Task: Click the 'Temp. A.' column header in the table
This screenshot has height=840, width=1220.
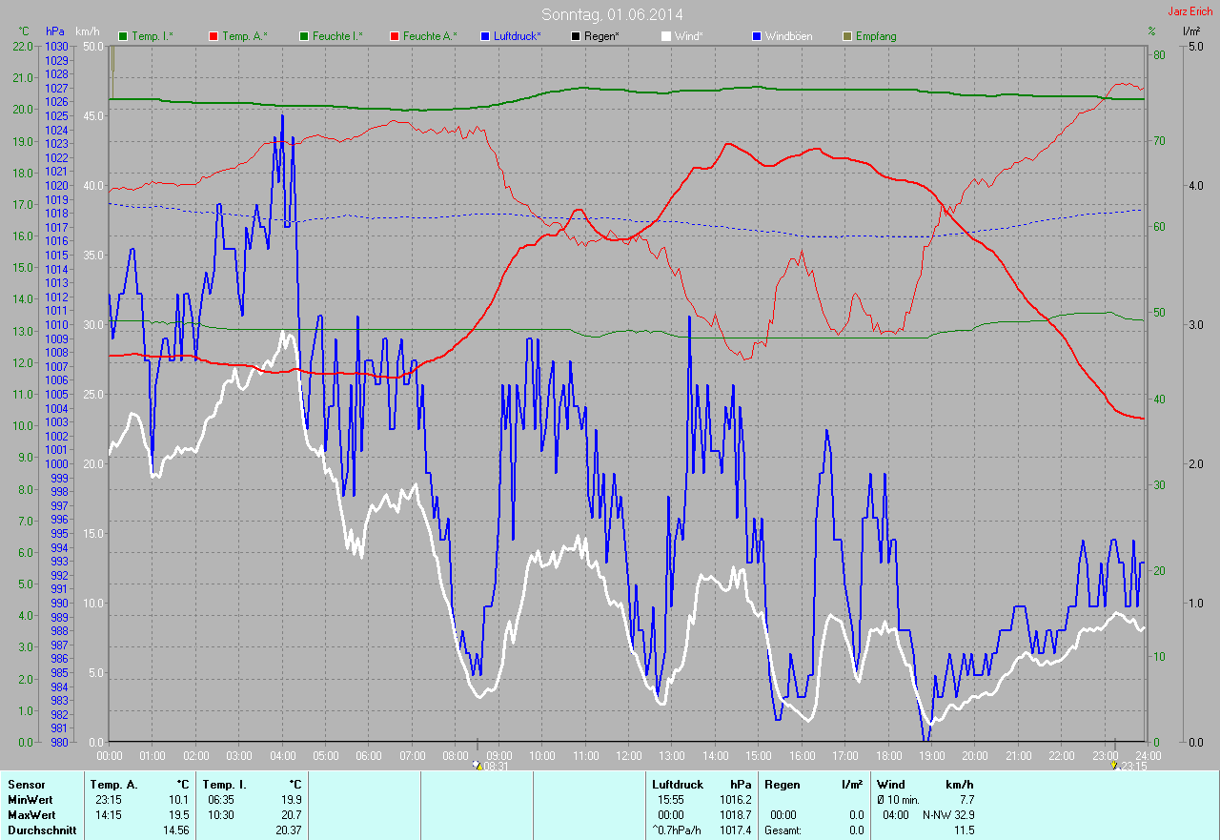Action: coord(113,785)
